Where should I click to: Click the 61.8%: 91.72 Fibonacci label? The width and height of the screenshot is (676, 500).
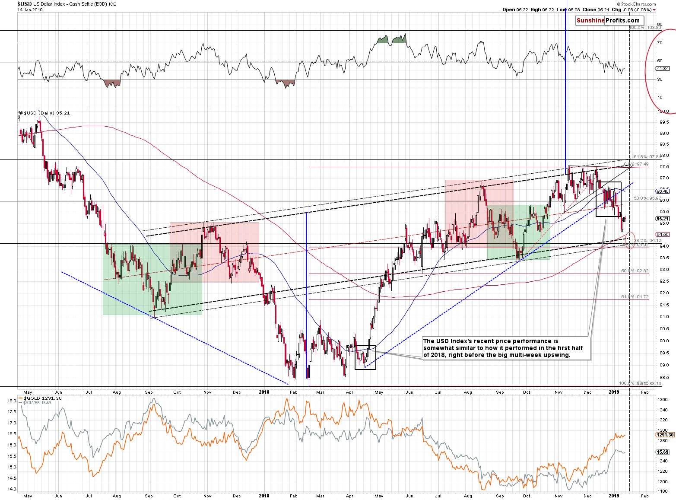pyautogui.click(x=635, y=297)
